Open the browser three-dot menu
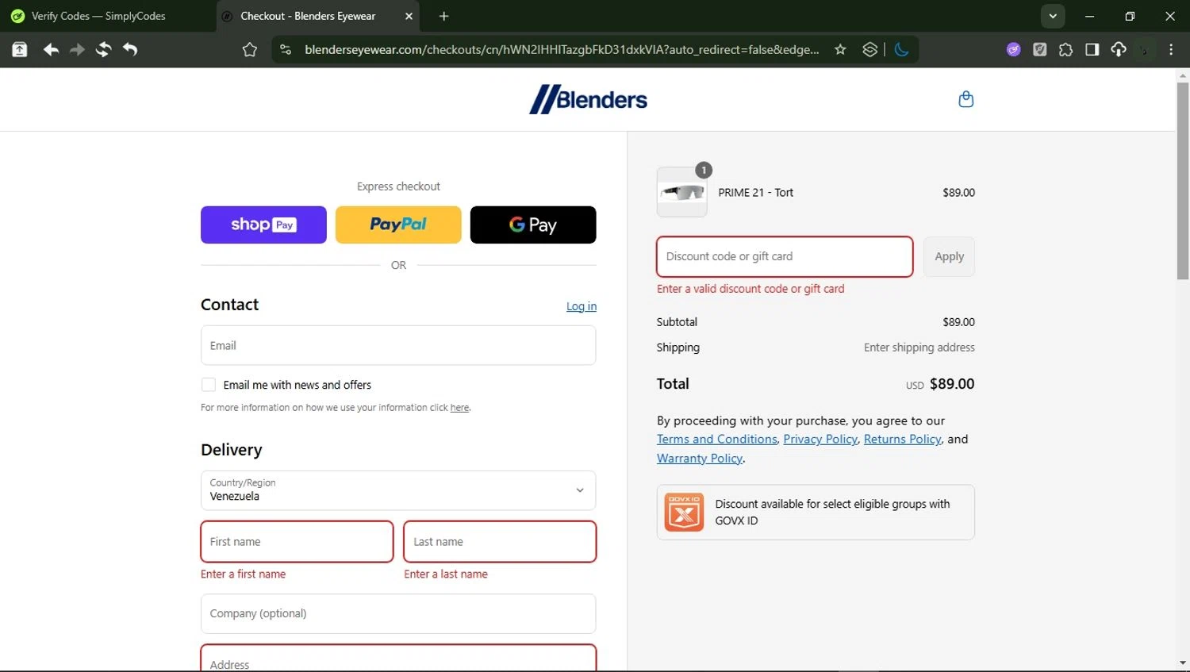This screenshot has height=672, width=1190. (1171, 49)
